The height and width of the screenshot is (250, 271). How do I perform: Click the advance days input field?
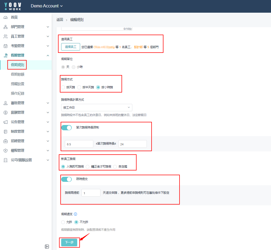(x=91, y=193)
